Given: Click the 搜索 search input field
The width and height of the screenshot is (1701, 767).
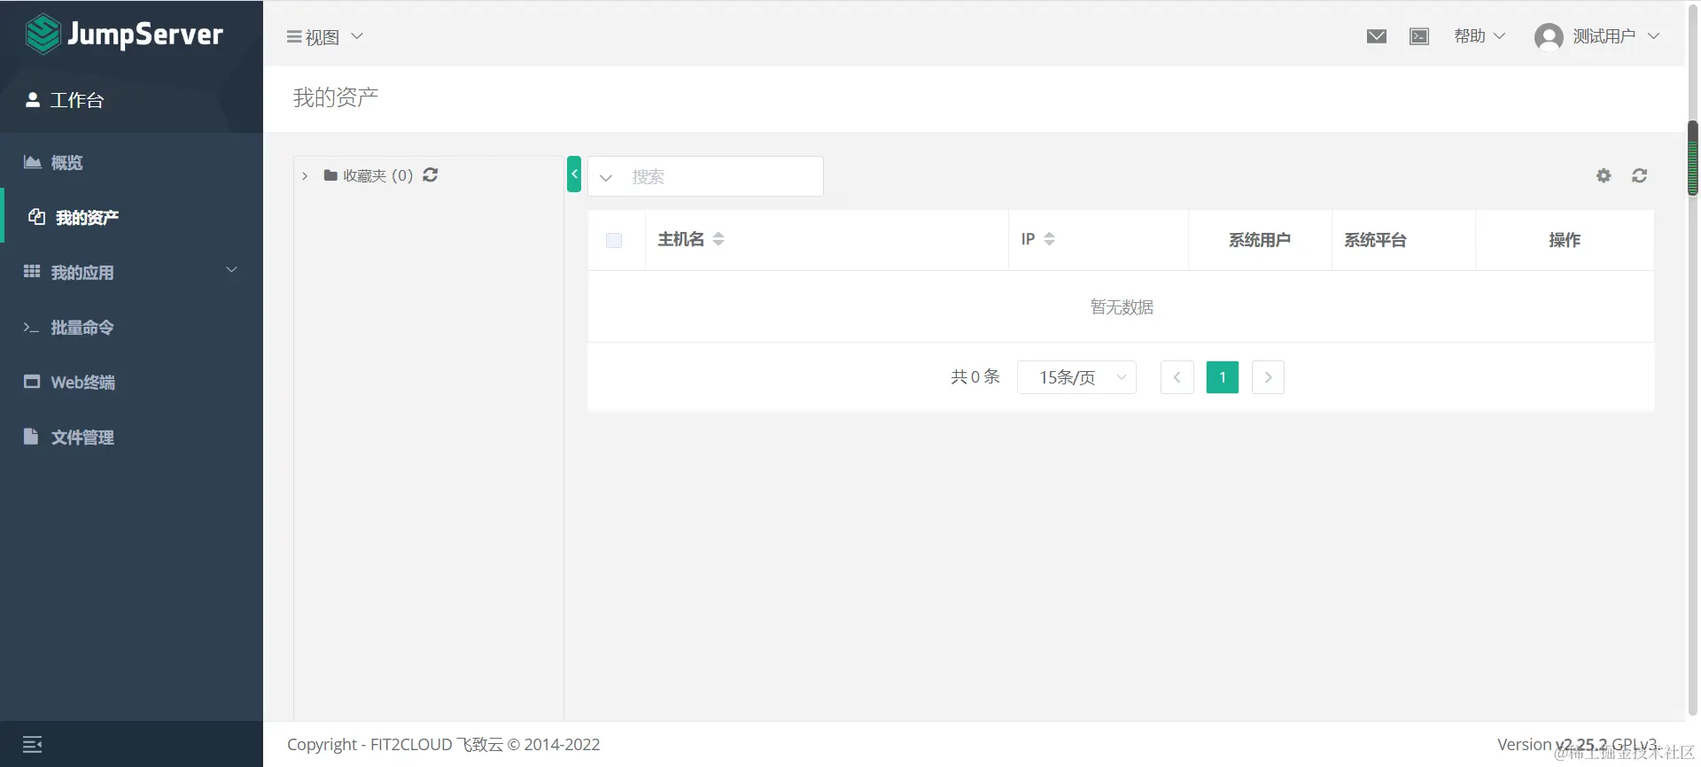Looking at the screenshot, I should (x=724, y=176).
